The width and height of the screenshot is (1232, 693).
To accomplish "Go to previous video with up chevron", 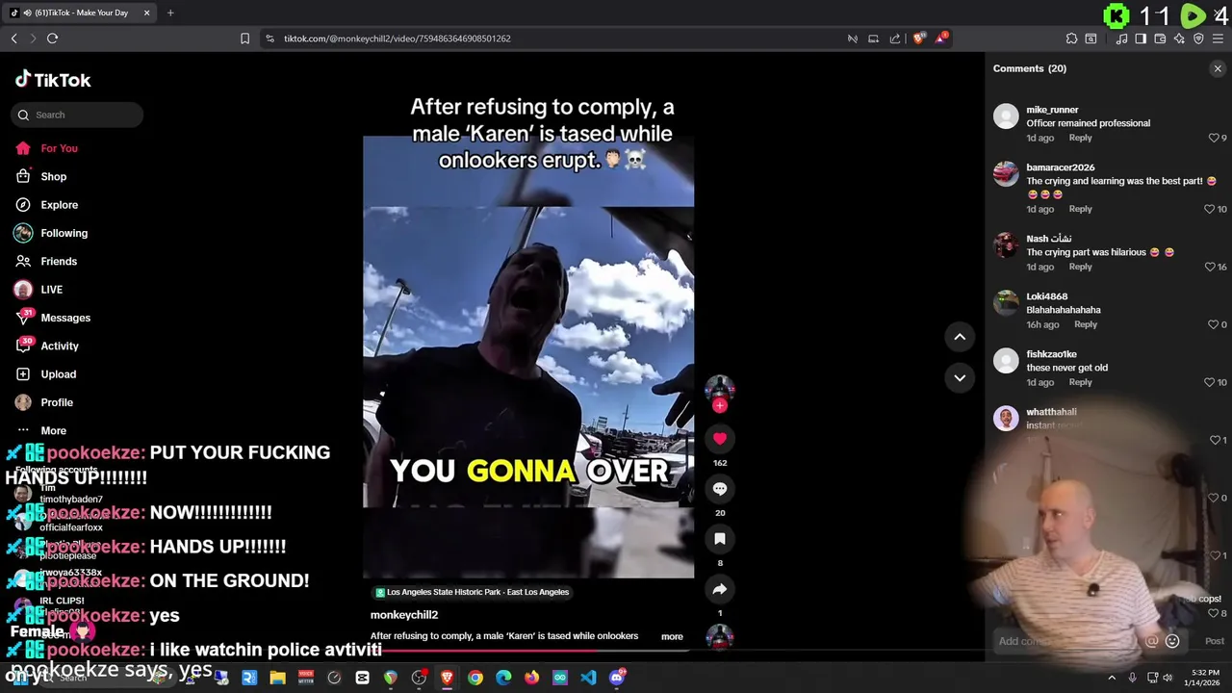I will coord(960,337).
